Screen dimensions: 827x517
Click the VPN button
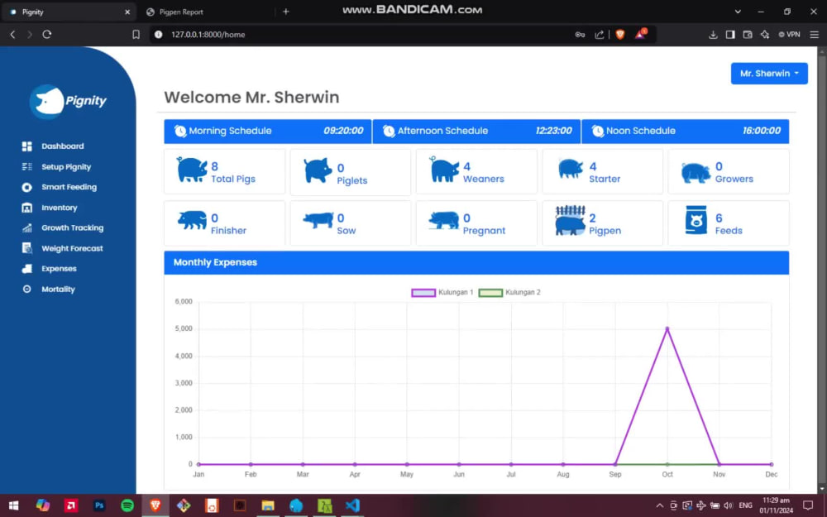(790, 34)
